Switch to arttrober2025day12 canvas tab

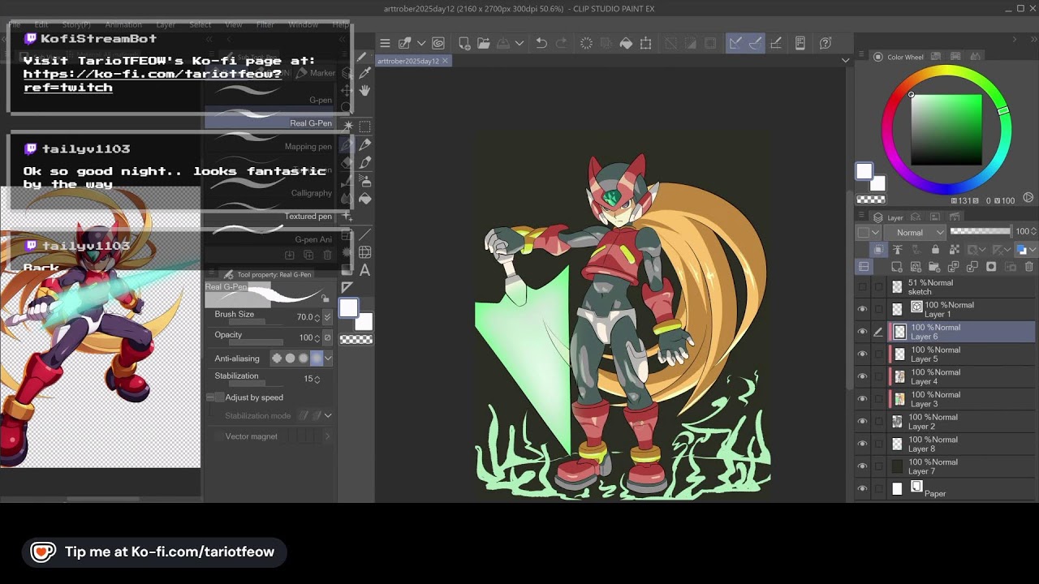[x=408, y=61]
